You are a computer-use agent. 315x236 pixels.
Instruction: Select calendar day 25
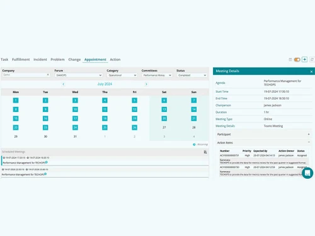point(105,127)
